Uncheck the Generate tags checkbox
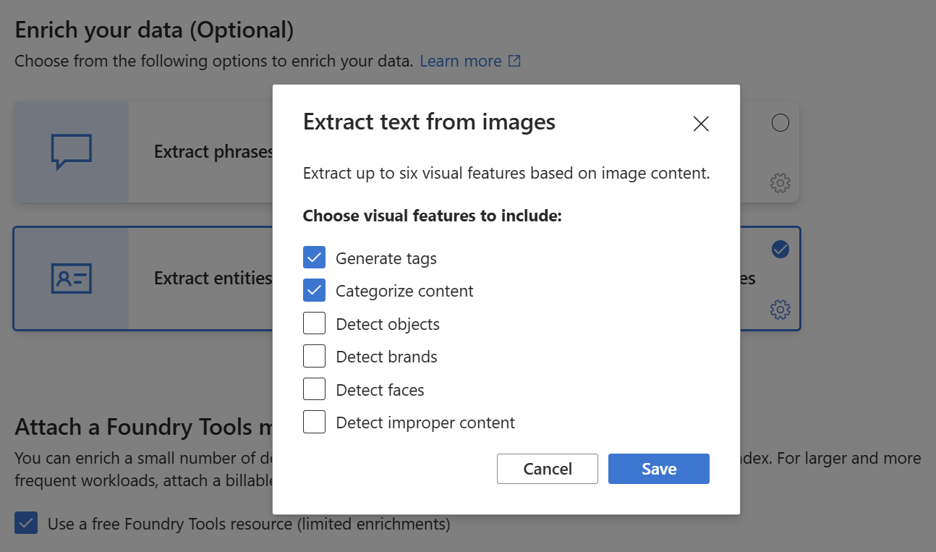The width and height of the screenshot is (936, 552). (314, 258)
